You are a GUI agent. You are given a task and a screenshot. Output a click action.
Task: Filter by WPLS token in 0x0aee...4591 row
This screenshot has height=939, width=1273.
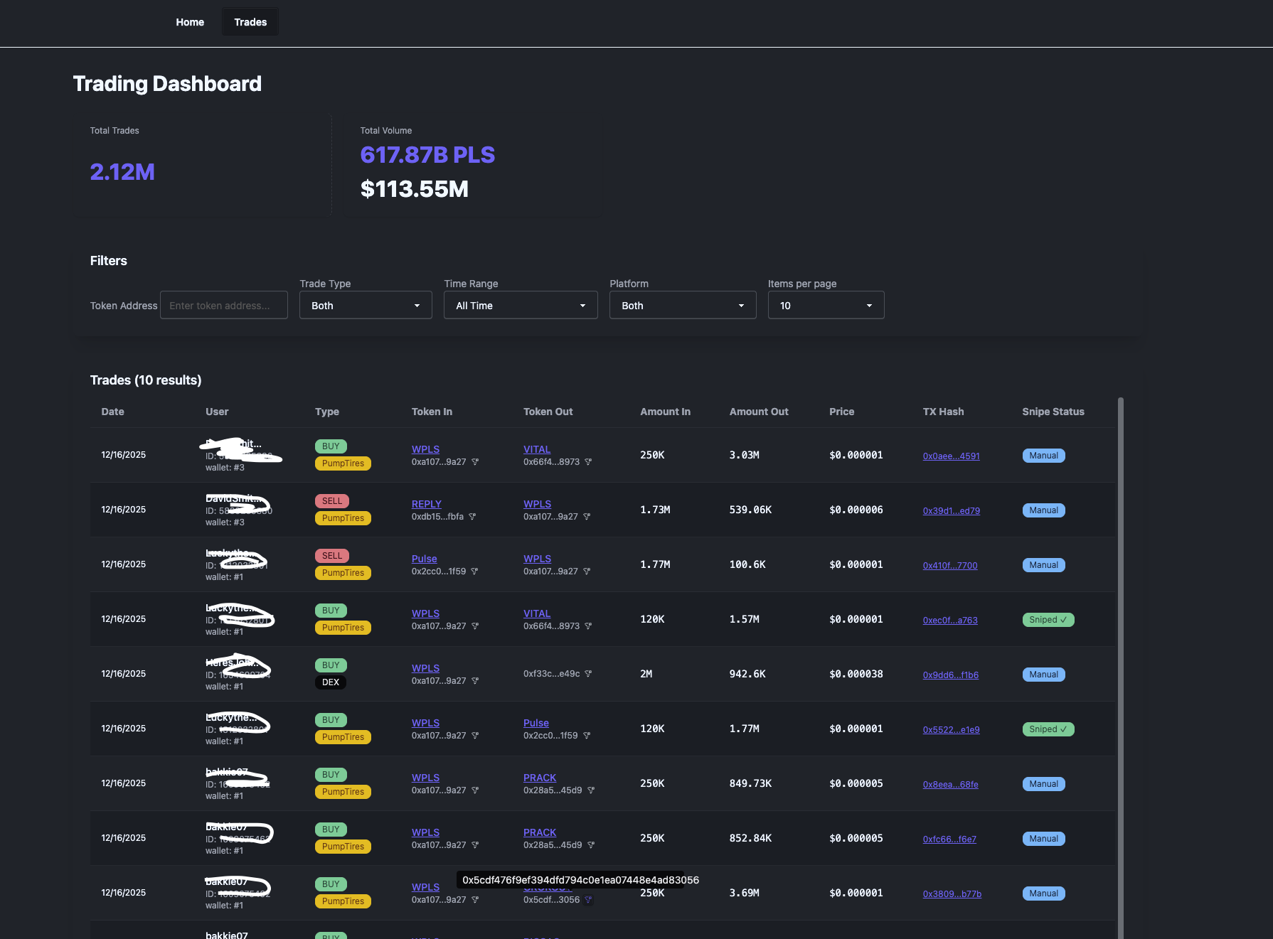tap(475, 462)
